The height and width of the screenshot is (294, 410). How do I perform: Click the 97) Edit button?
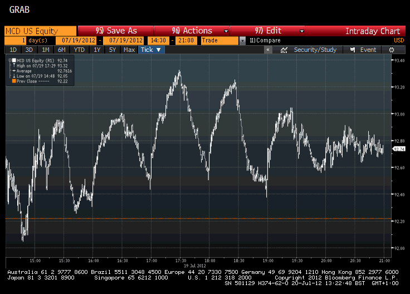pos(267,31)
